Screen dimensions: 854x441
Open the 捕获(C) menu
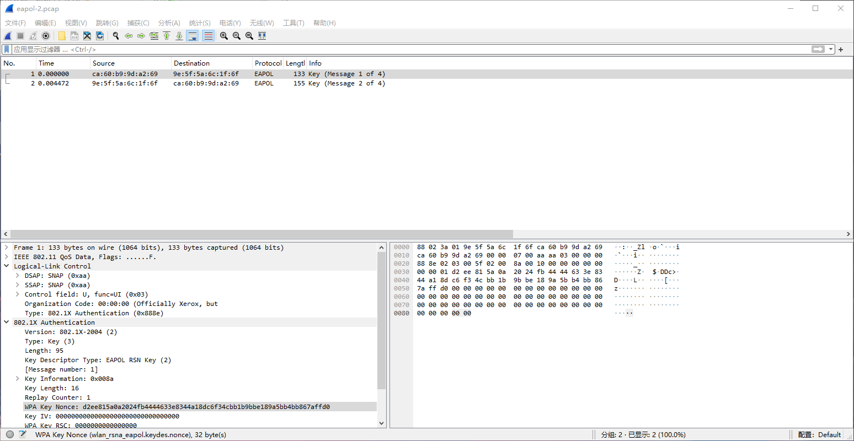[138, 23]
